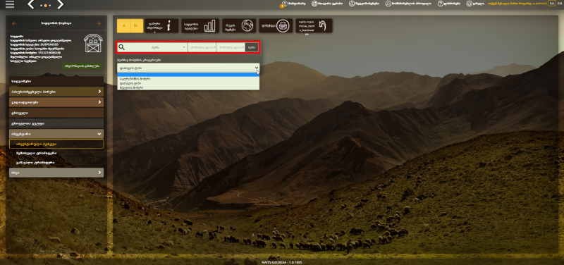Toggle the left yellow view mode button
The width and height of the screenshot is (564, 265).
[124, 26]
